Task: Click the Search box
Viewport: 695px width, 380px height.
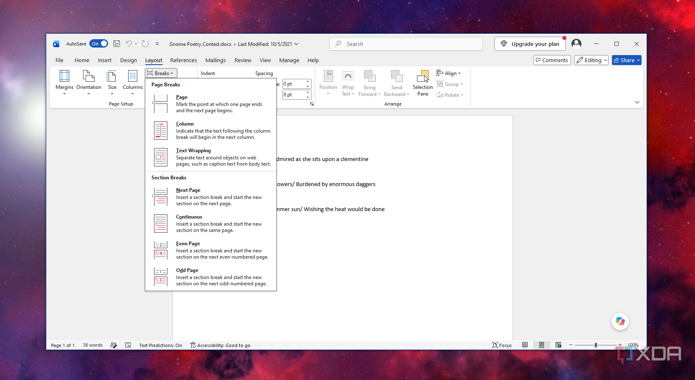Action: tap(406, 44)
